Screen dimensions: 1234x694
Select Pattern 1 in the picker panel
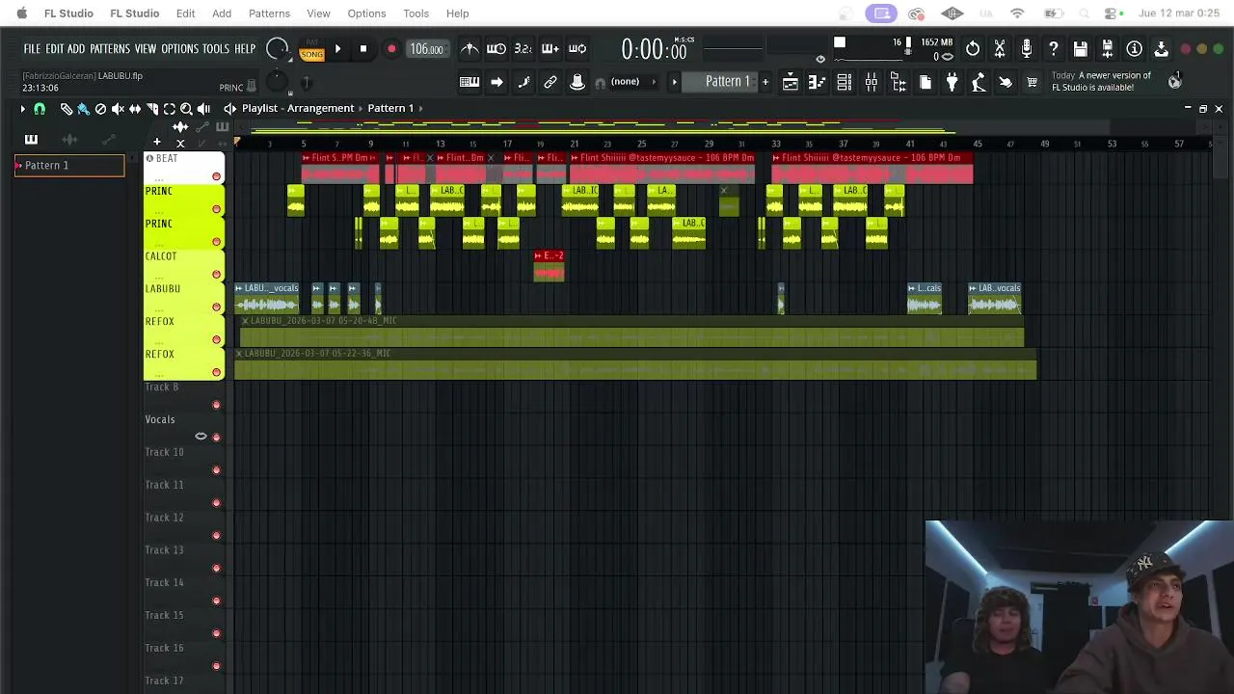coord(69,166)
